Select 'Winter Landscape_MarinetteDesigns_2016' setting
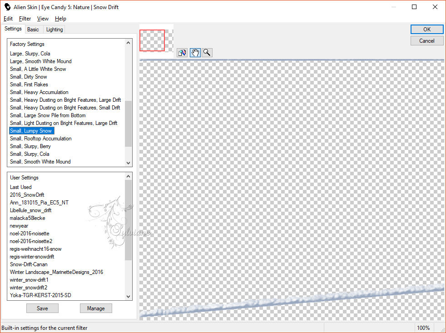The width and height of the screenshot is (446, 333). coord(56,272)
